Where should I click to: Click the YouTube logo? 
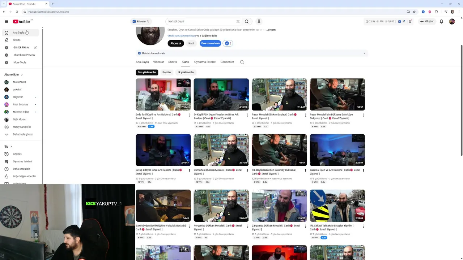click(22, 21)
